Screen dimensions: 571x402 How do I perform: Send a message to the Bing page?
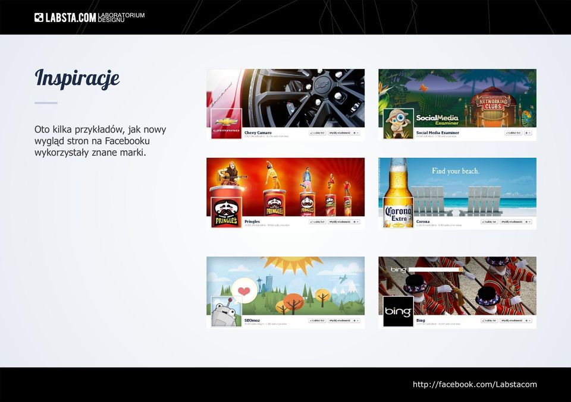[512, 321]
